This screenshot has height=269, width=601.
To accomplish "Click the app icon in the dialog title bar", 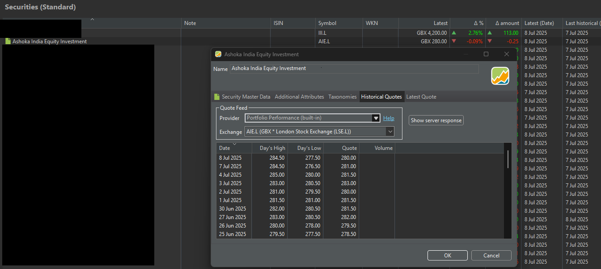I will pyautogui.click(x=218, y=54).
